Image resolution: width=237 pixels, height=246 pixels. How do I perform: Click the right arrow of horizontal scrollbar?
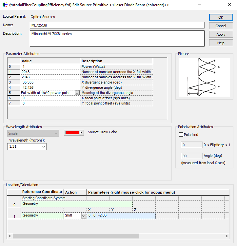(227, 236)
